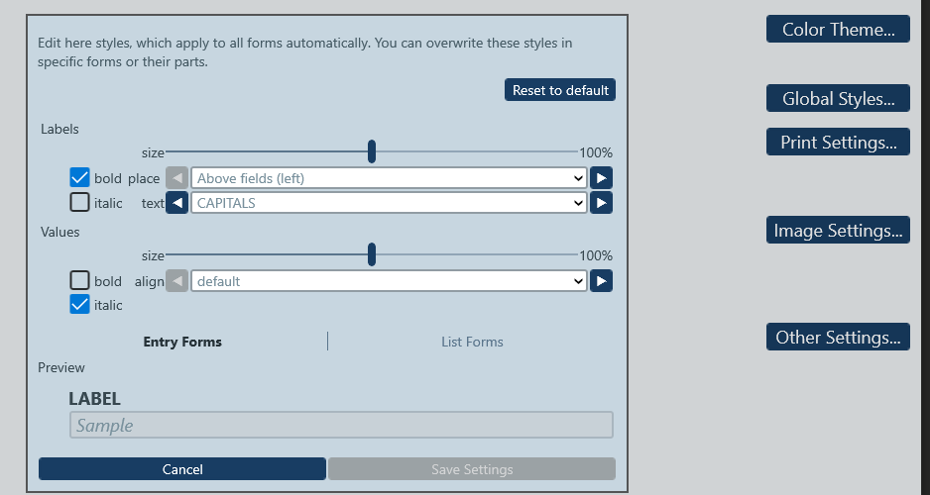Open the values align dropdown
Viewport: 930px width, 495px height.
point(389,281)
